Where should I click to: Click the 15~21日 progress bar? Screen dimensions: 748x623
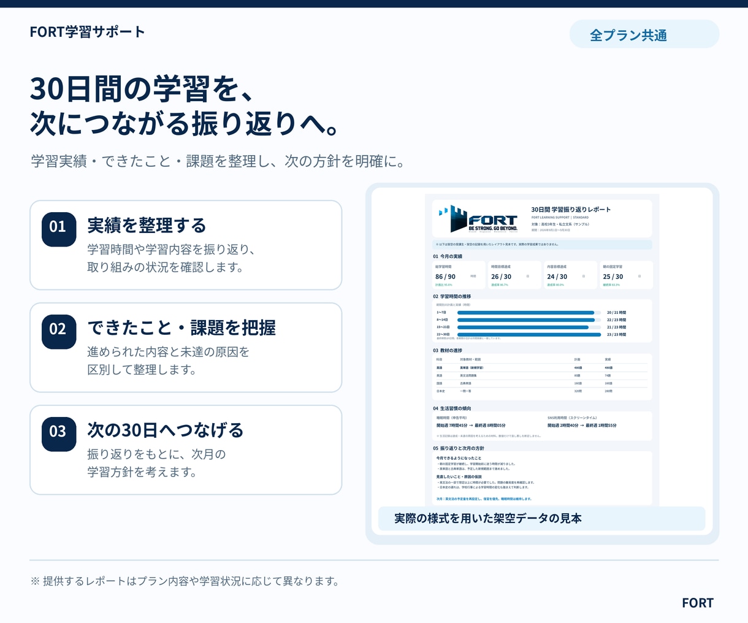(529, 327)
